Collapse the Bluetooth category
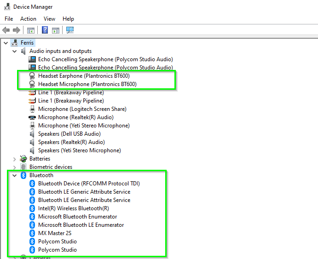 pyautogui.click(x=14, y=176)
